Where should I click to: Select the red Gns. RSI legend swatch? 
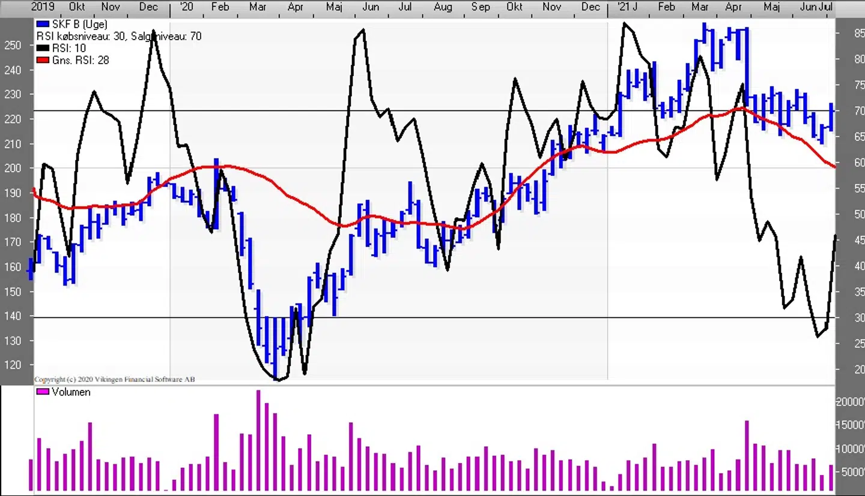click(x=42, y=60)
